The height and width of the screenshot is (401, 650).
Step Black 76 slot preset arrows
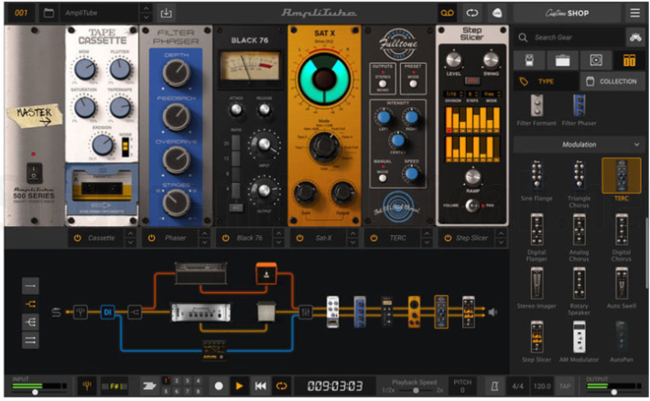278,238
